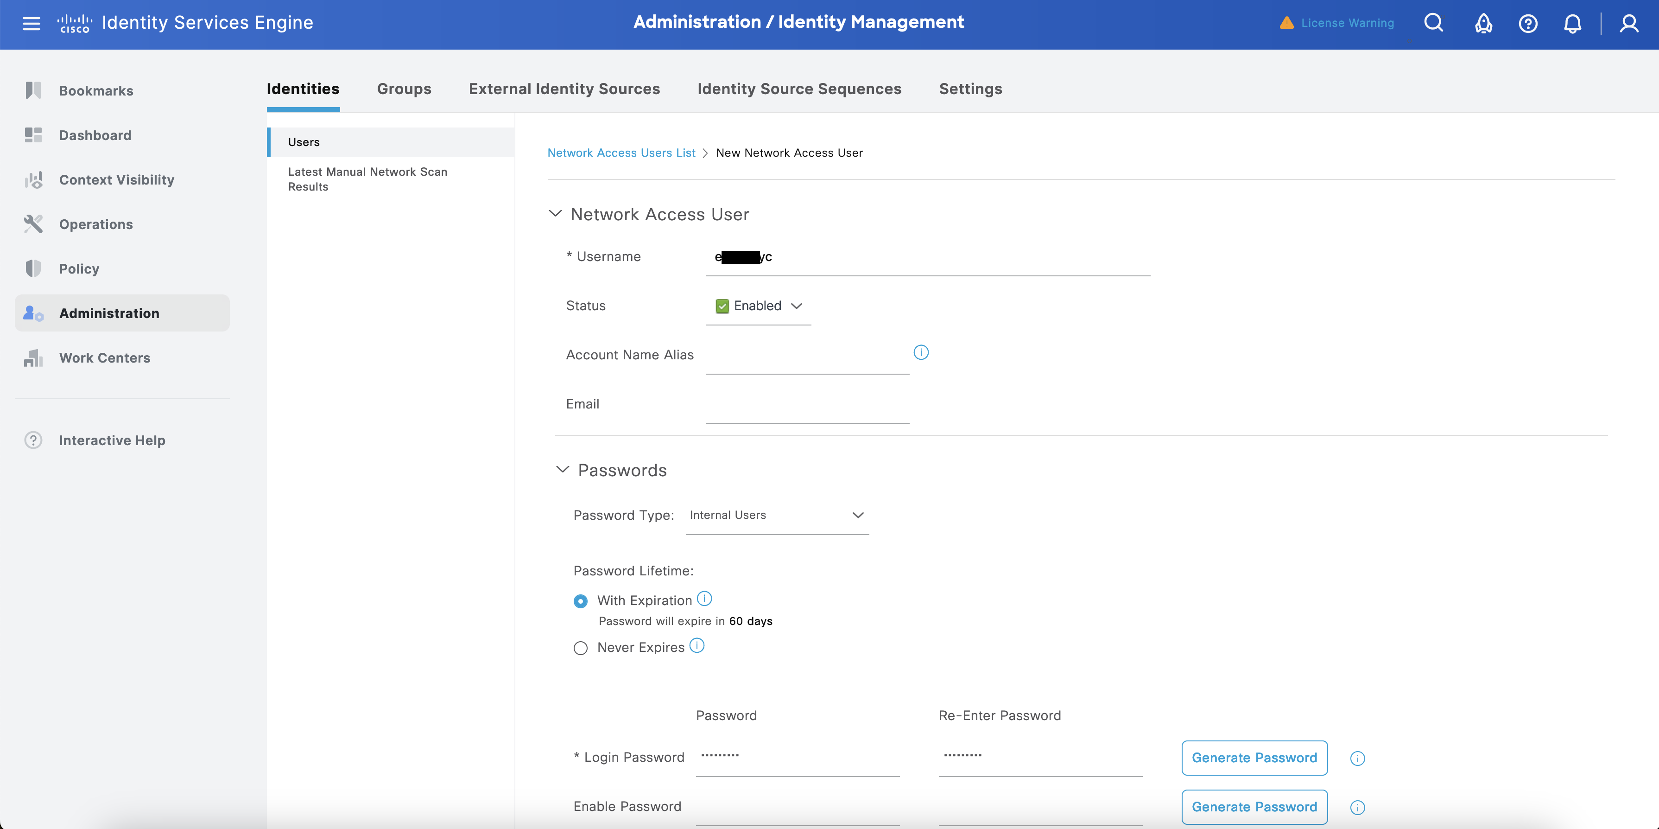Image resolution: width=1659 pixels, height=829 pixels.
Task: Click the Bookmarks sidebar icon
Action: [33, 90]
